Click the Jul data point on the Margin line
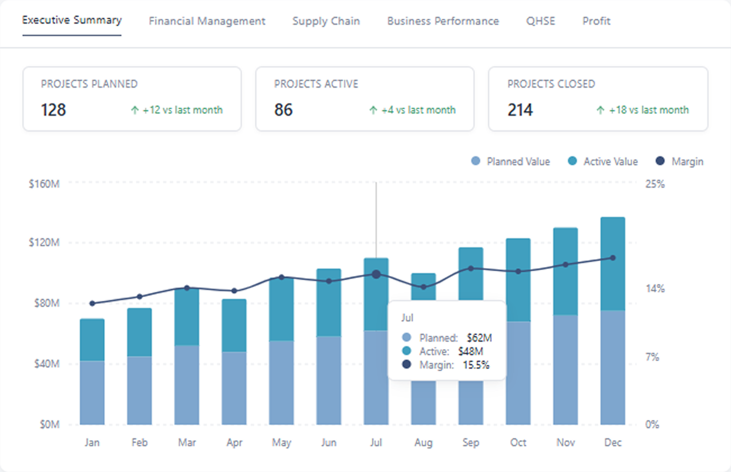Viewport: 731px width, 472px height. coord(376,273)
